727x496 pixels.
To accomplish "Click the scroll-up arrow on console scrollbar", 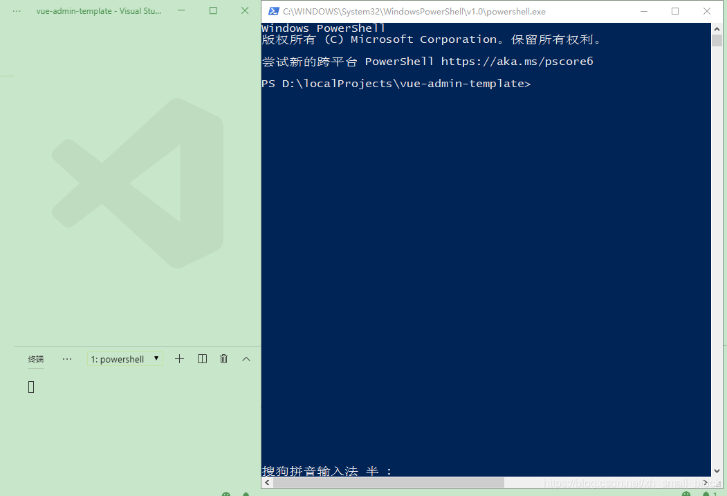I will (x=717, y=29).
